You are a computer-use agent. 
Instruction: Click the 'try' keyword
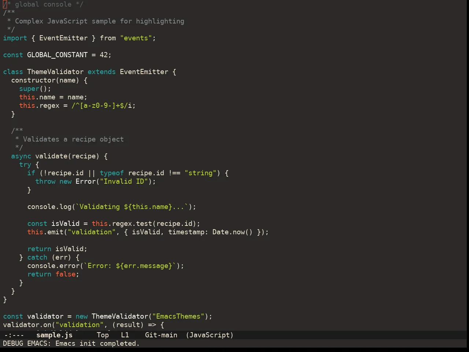coord(25,164)
